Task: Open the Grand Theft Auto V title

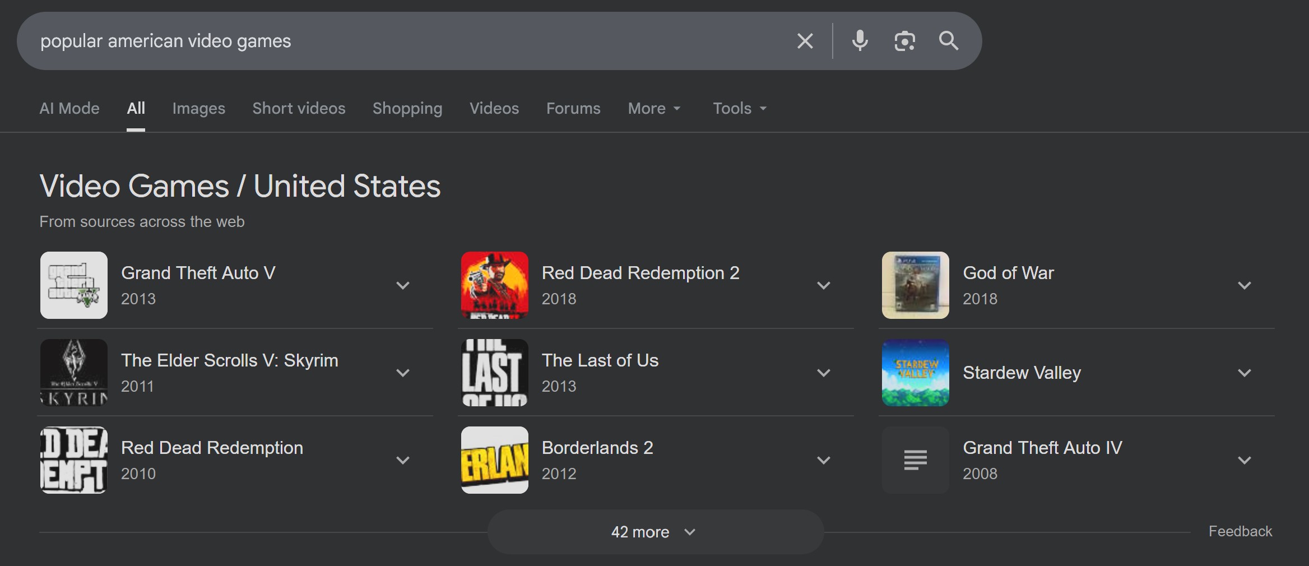Action: pos(198,273)
